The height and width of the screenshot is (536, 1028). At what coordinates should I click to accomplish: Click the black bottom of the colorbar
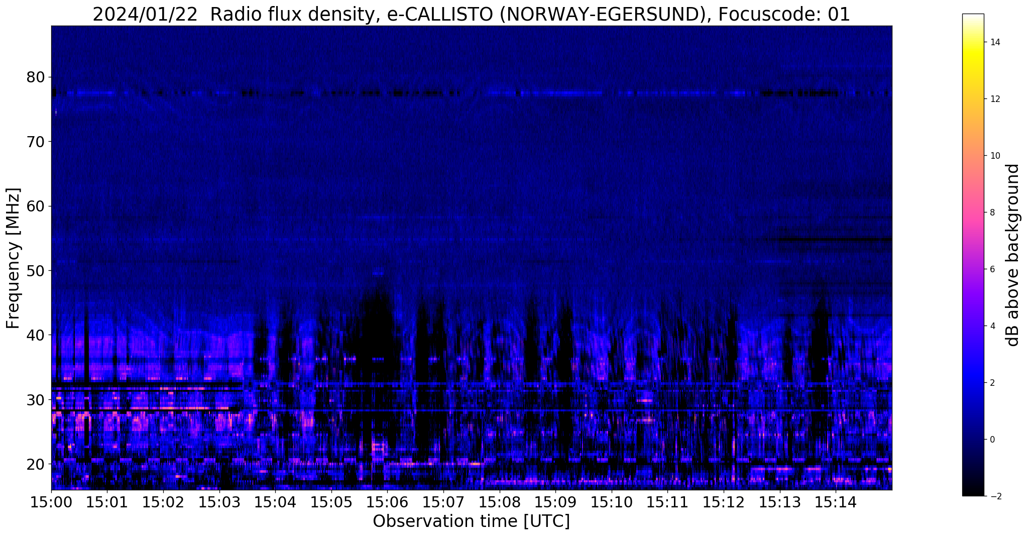(973, 492)
